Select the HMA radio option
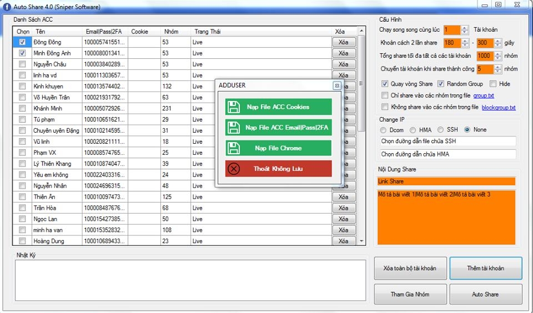The image size is (533, 313). coord(413,130)
